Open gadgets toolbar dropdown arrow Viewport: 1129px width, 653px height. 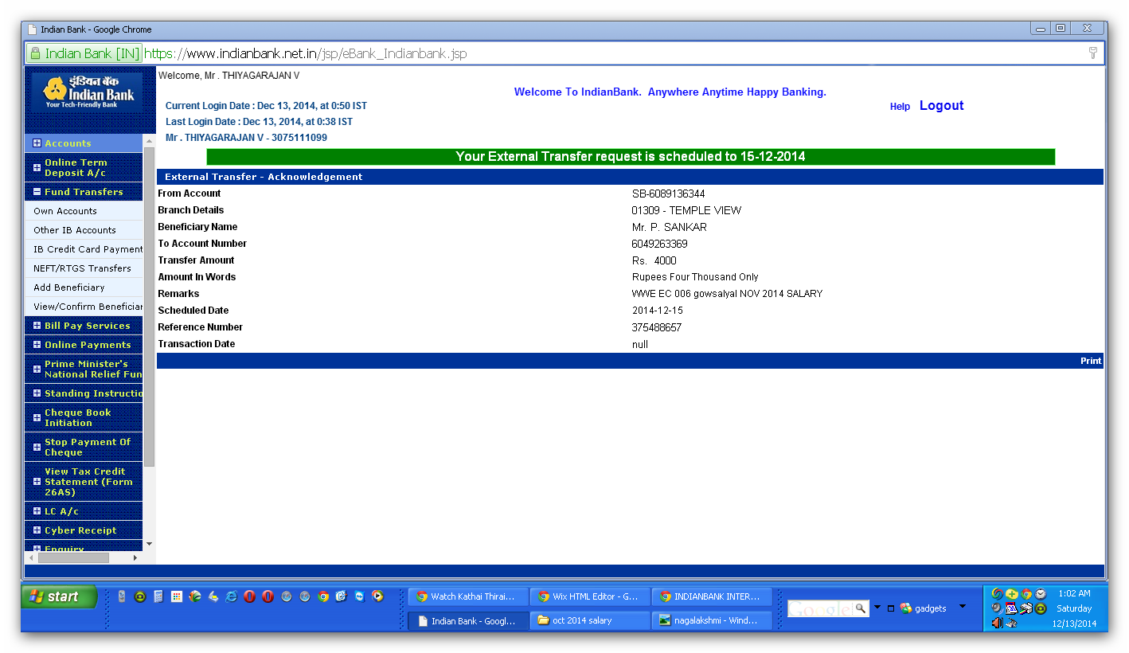click(x=962, y=606)
